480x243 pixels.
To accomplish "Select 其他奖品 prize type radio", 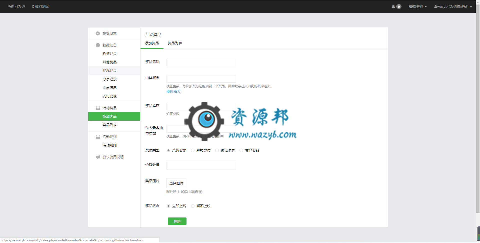I will click(x=241, y=150).
